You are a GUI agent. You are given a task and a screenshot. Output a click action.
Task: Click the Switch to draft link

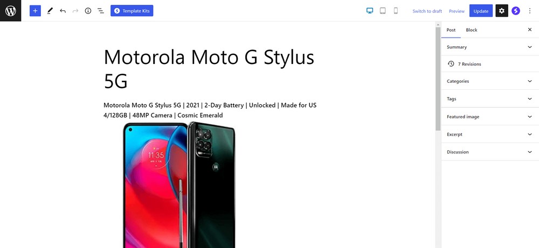427,11
